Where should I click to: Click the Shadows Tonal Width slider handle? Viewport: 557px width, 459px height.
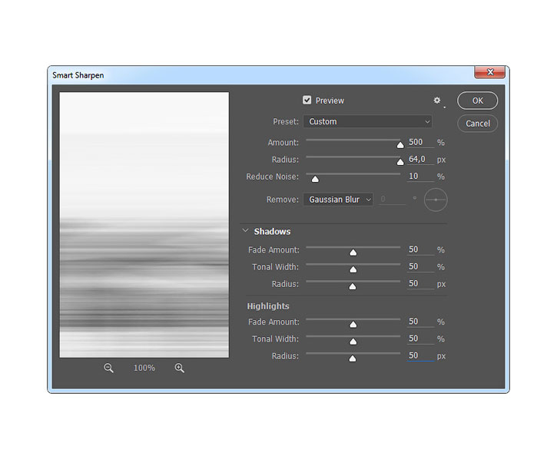point(353,269)
